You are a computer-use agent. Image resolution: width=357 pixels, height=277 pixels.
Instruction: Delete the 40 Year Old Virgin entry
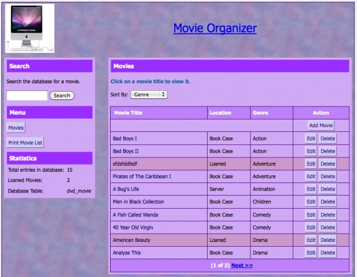point(328,228)
